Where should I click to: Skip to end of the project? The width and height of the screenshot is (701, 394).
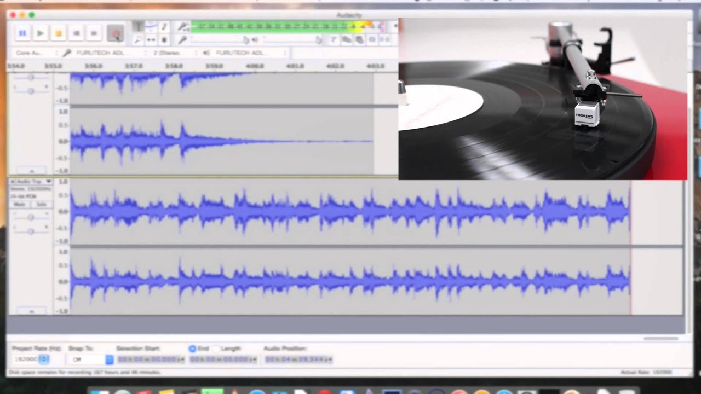click(x=94, y=33)
